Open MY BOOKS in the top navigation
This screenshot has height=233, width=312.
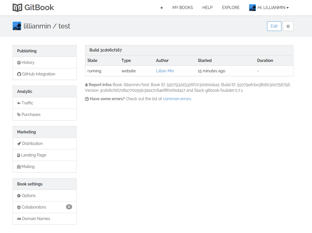click(183, 8)
